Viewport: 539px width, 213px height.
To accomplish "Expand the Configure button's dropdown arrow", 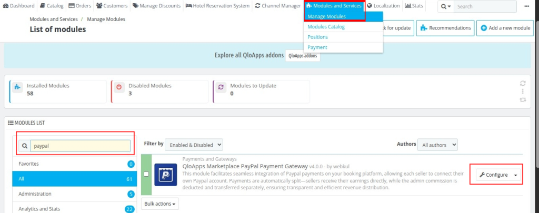I will click(516, 175).
